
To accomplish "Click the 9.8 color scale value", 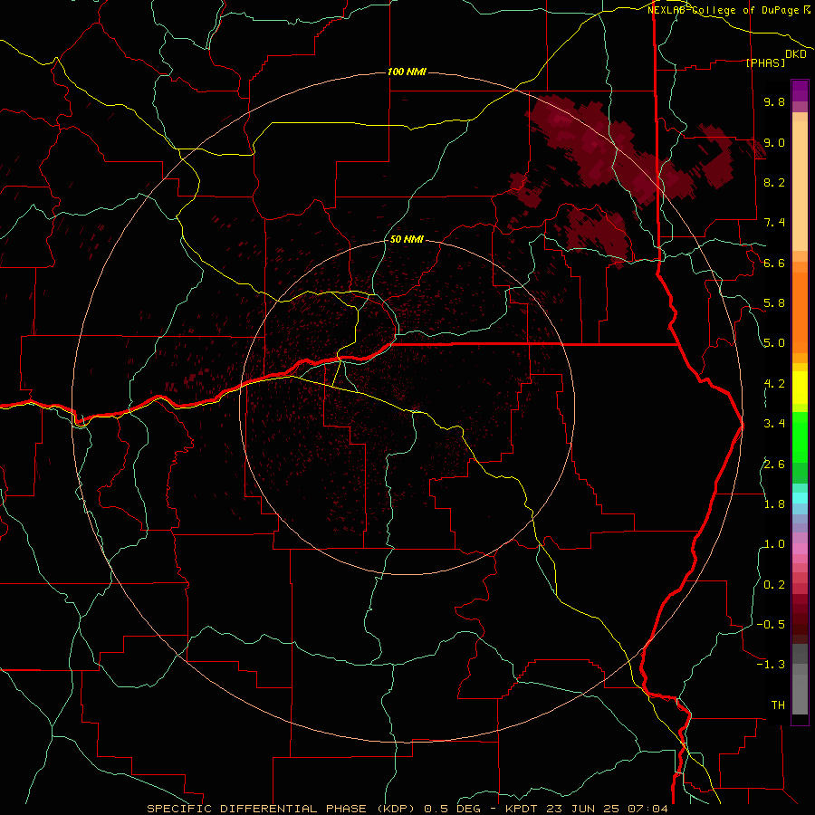I will [774, 102].
